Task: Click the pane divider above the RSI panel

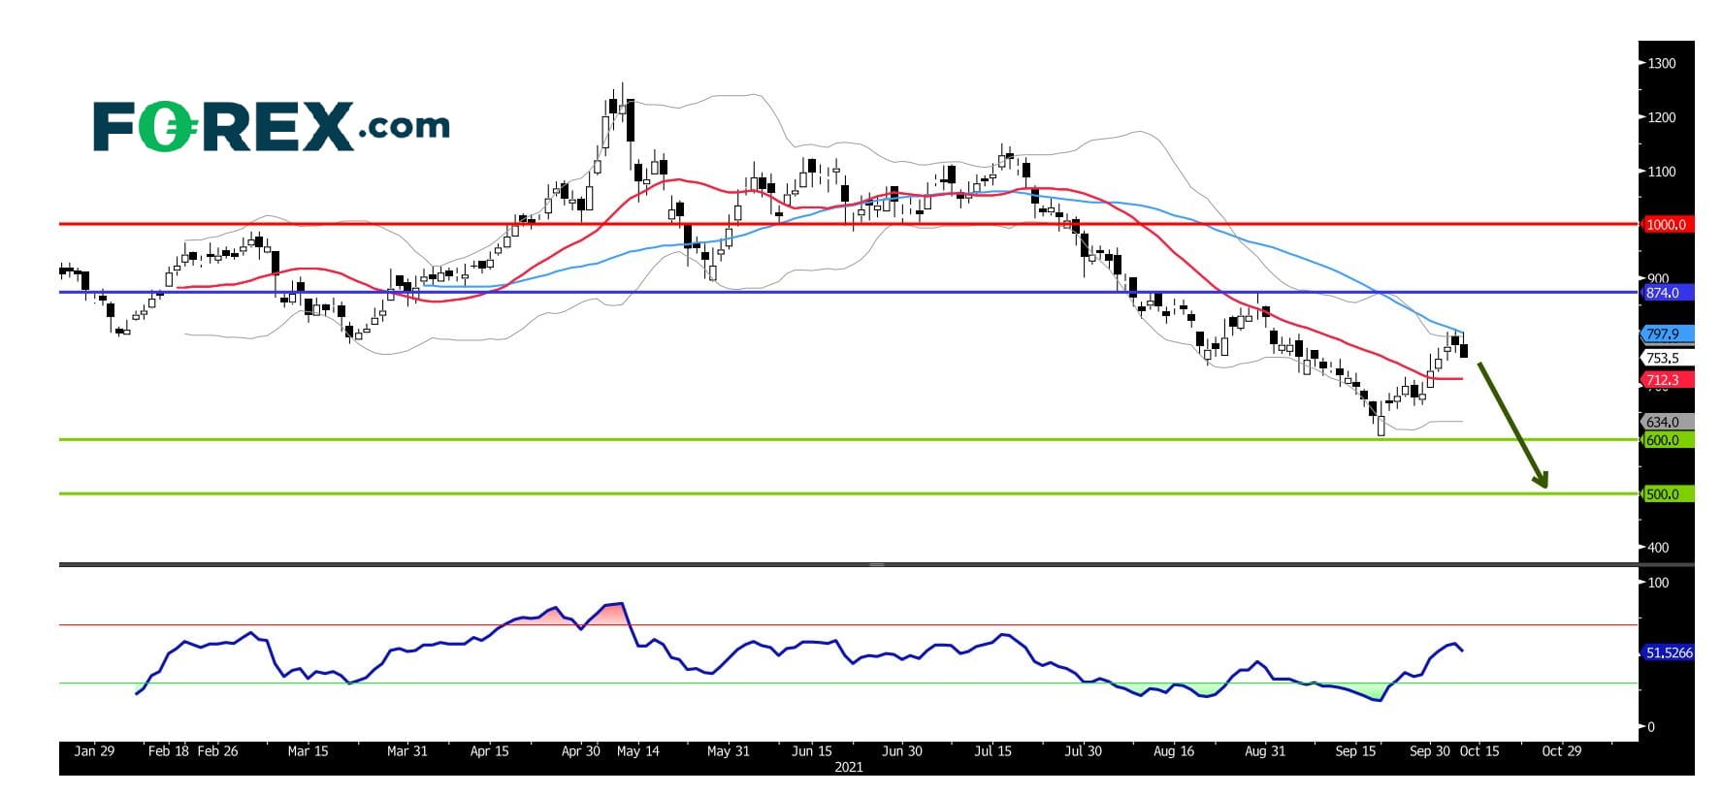Action: 876,564
